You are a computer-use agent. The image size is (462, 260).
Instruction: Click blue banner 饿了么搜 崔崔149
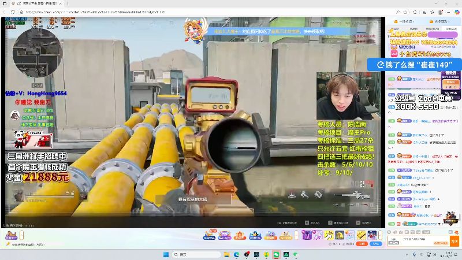[414, 65]
